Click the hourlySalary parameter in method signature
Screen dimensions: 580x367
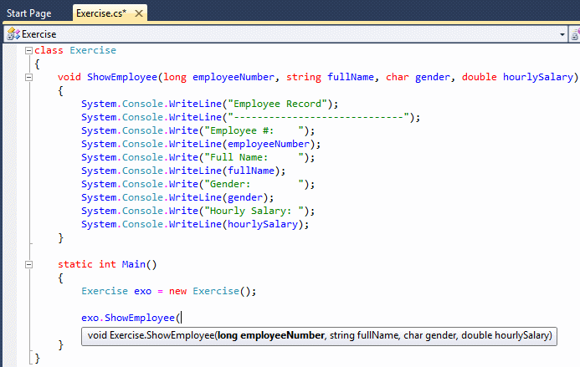538,77
